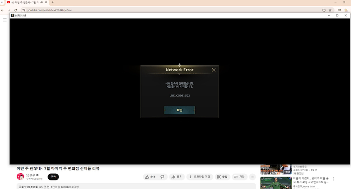Go back with browser back arrow
351x189 pixels.
tap(2, 10)
